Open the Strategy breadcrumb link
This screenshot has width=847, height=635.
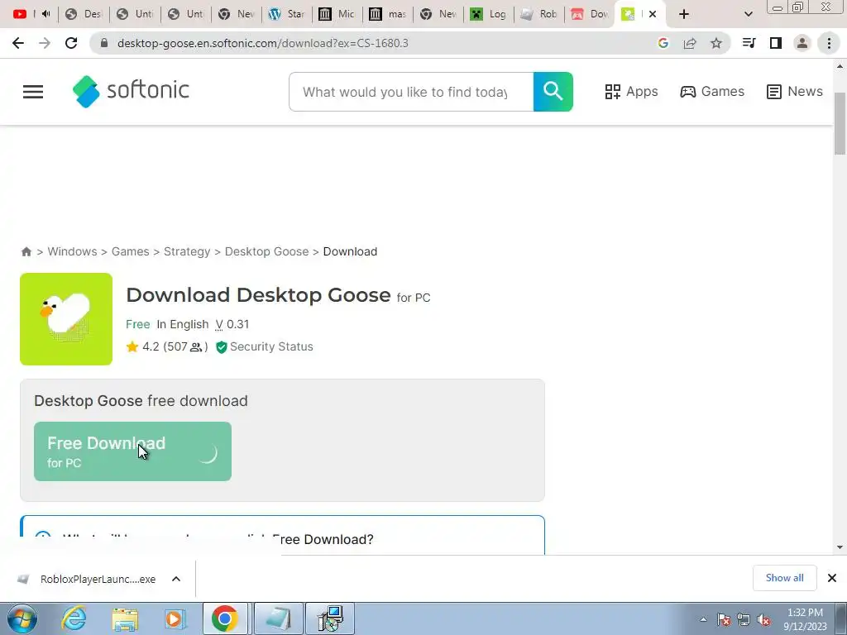tap(187, 251)
